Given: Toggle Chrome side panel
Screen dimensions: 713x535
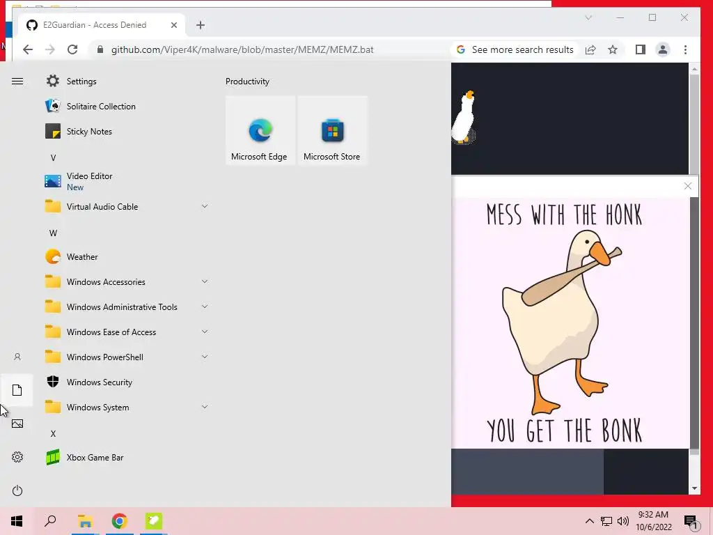Looking at the screenshot, I should 641,49.
